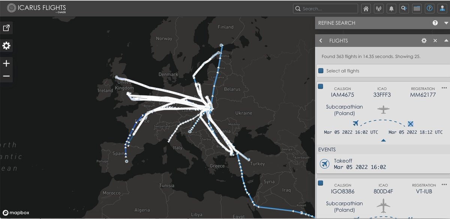Zoom out on the map
Image resolution: width=450 pixels, height=219 pixels.
(6, 76)
